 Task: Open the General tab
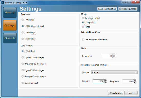click(x=10, y=12)
